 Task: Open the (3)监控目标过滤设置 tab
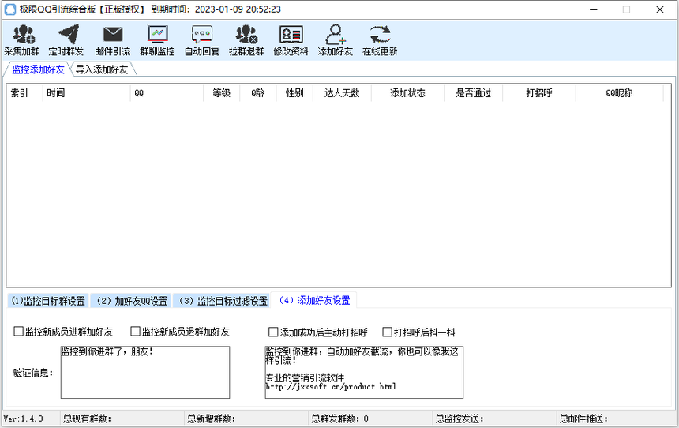[222, 301]
